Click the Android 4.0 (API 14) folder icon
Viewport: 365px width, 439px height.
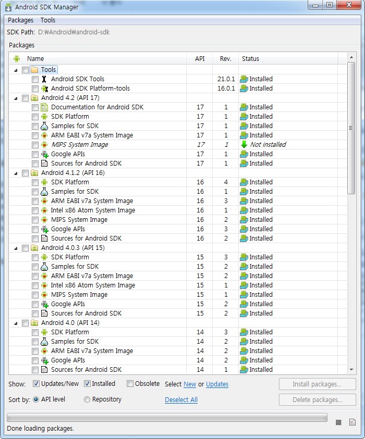pos(34,323)
